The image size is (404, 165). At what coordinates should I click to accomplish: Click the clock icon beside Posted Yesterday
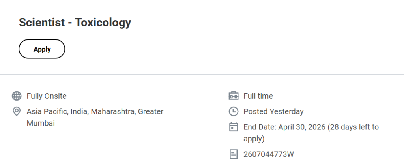(234, 112)
